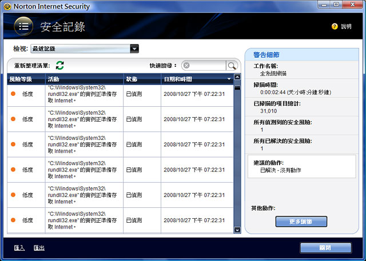Click the 狀態 column header
Screen dimensions: 366x261
click(142, 79)
